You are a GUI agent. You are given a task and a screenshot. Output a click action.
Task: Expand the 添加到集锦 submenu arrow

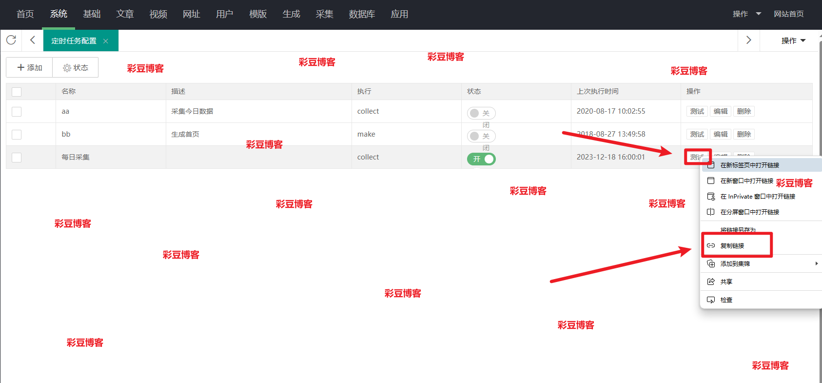[x=817, y=263]
